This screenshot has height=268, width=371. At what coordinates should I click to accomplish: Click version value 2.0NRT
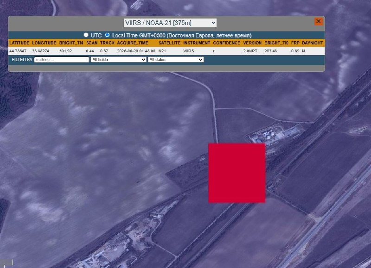click(250, 51)
